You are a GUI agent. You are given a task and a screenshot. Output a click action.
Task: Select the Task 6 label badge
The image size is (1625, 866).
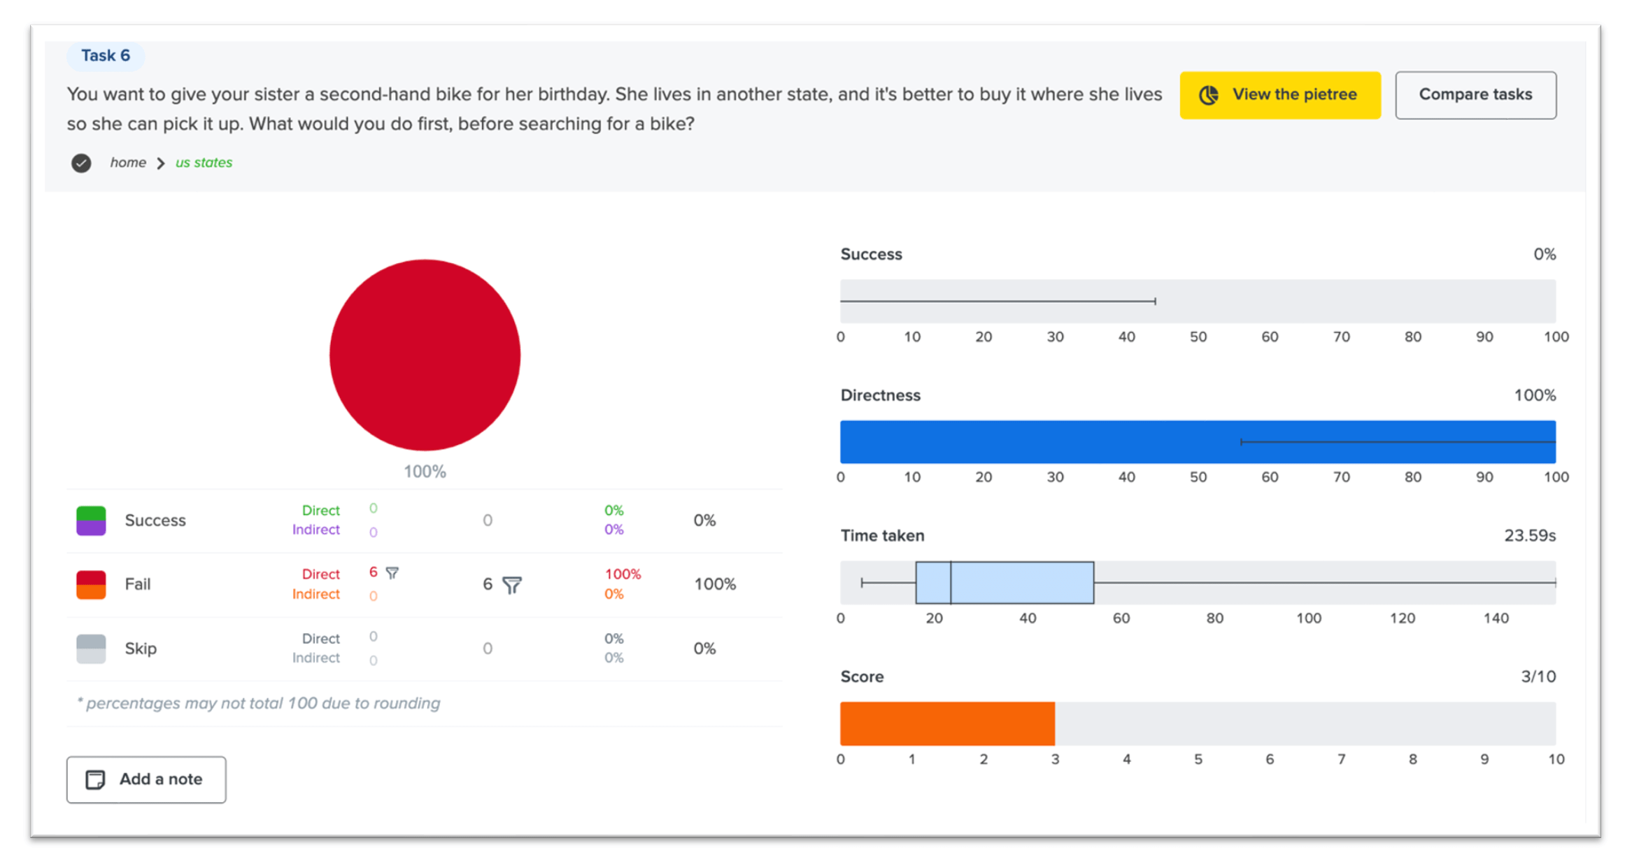(x=106, y=56)
